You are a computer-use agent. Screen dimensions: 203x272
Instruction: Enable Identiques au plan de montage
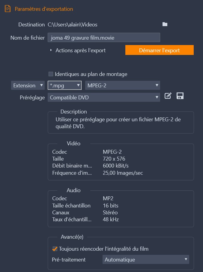(x=51, y=74)
